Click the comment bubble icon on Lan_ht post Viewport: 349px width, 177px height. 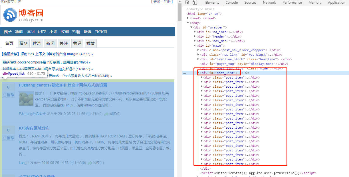click(x=72, y=163)
